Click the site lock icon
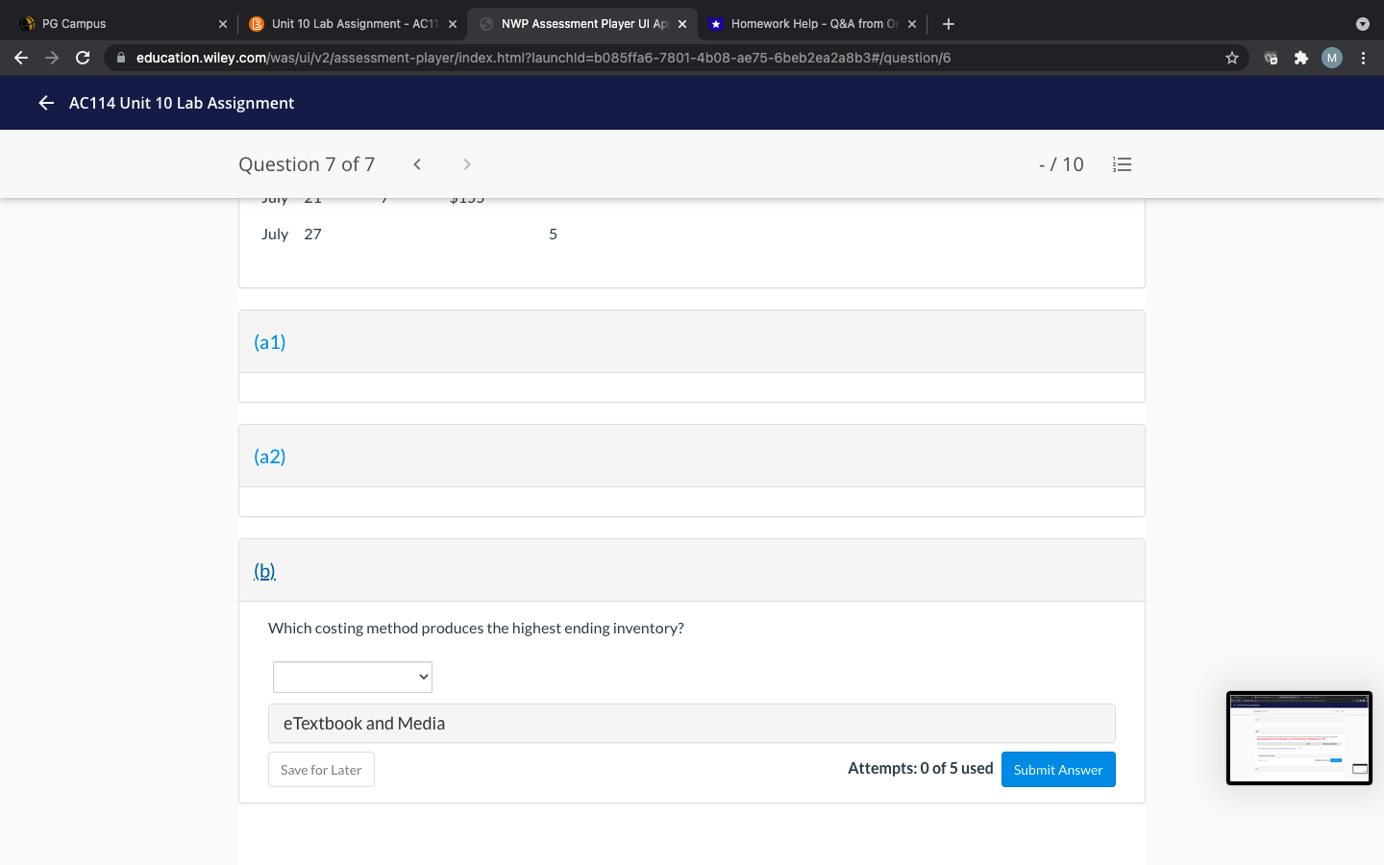 [120, 58]
